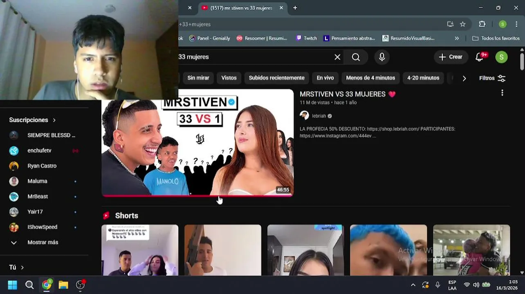
Task: Open the enchufetv subscription
Action: [44, 151]
